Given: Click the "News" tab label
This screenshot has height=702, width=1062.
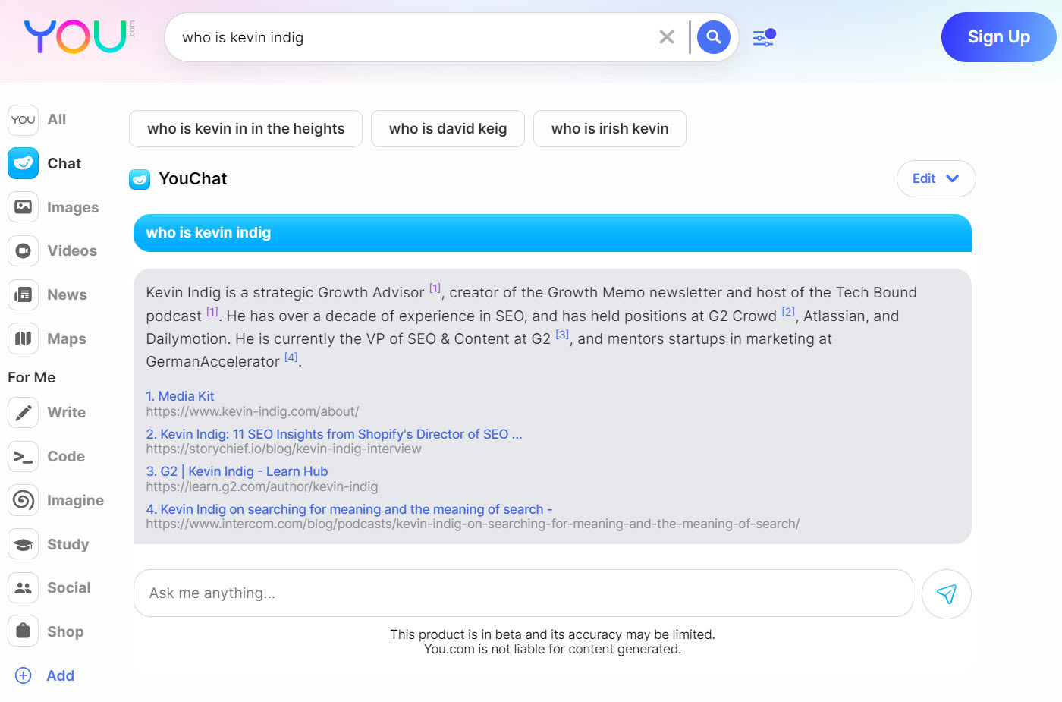Looking at the screenshot, I should [67, 294].
